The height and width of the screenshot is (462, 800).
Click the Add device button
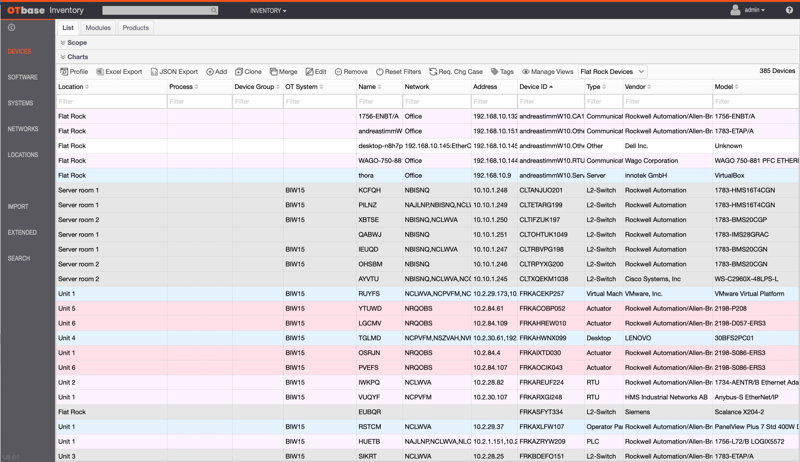click(x=217, y=72)
